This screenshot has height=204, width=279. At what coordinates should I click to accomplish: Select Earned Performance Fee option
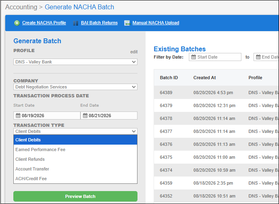point(75,149)
